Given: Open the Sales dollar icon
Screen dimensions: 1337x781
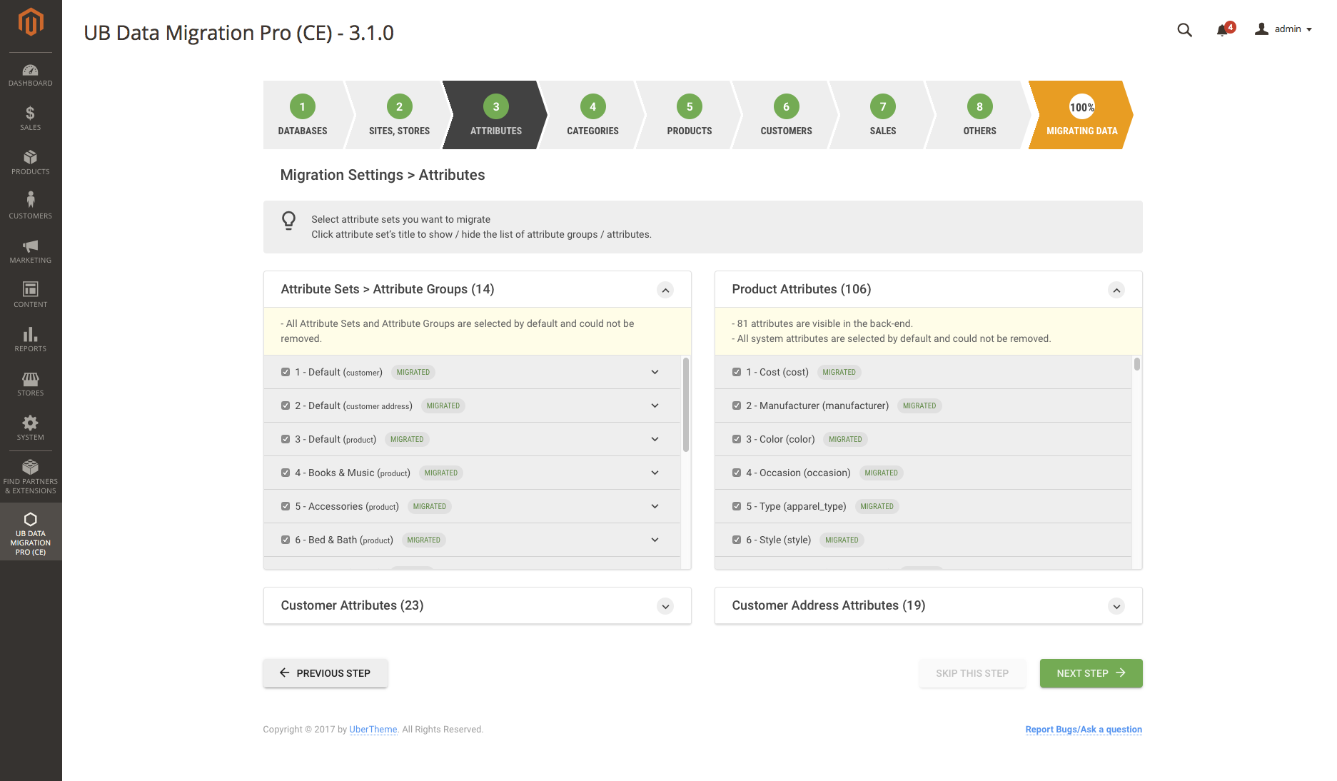Looking at the screenshot, I should (x=31, y=114).
